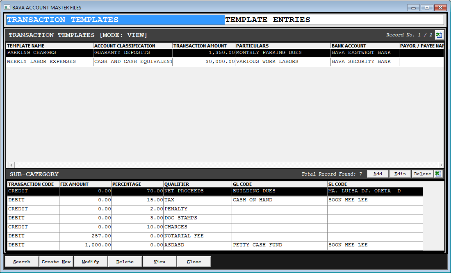The image size is (451, 273).
Task: Edit the selected sub-category entry
Action: click(400, 174)
